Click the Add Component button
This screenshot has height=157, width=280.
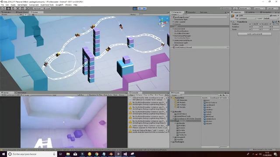[x=255, y=34]
